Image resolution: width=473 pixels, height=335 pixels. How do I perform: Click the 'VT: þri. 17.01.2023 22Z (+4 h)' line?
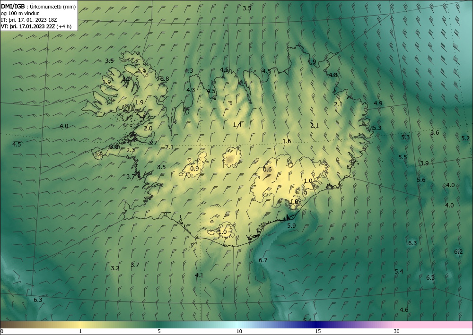click(36, 26)
